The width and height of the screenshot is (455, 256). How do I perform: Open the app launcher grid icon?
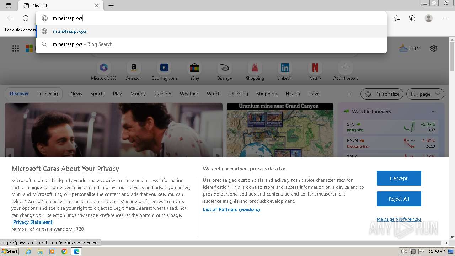click(16, 48)
